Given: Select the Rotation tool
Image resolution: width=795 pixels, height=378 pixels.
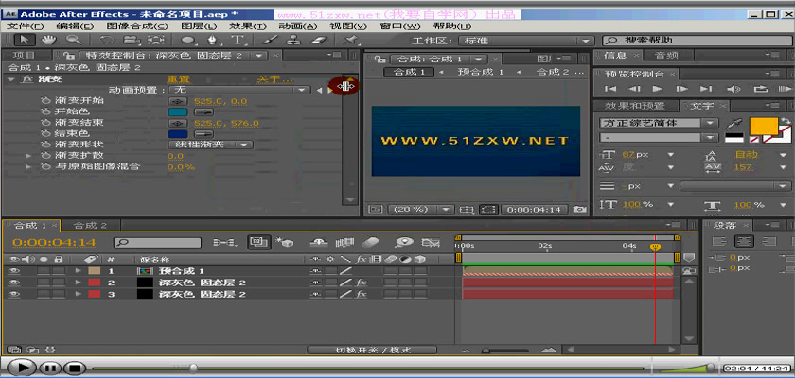Looking at the screenshot, I should click(x=107, y=40).
